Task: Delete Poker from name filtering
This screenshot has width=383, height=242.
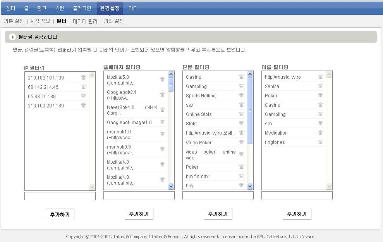Action: (321, 95)
